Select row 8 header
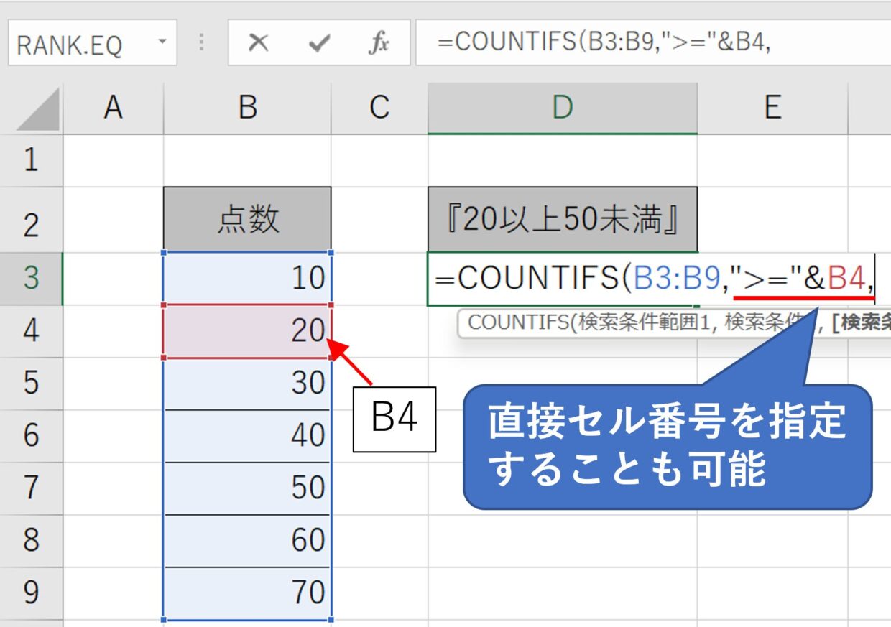The height and width of the screenshot is (627, 891). [x=31, y=540]
